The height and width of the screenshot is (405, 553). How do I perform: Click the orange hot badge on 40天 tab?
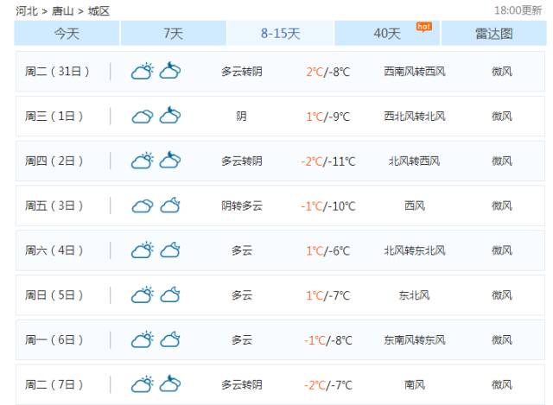[x=423, y=26]
